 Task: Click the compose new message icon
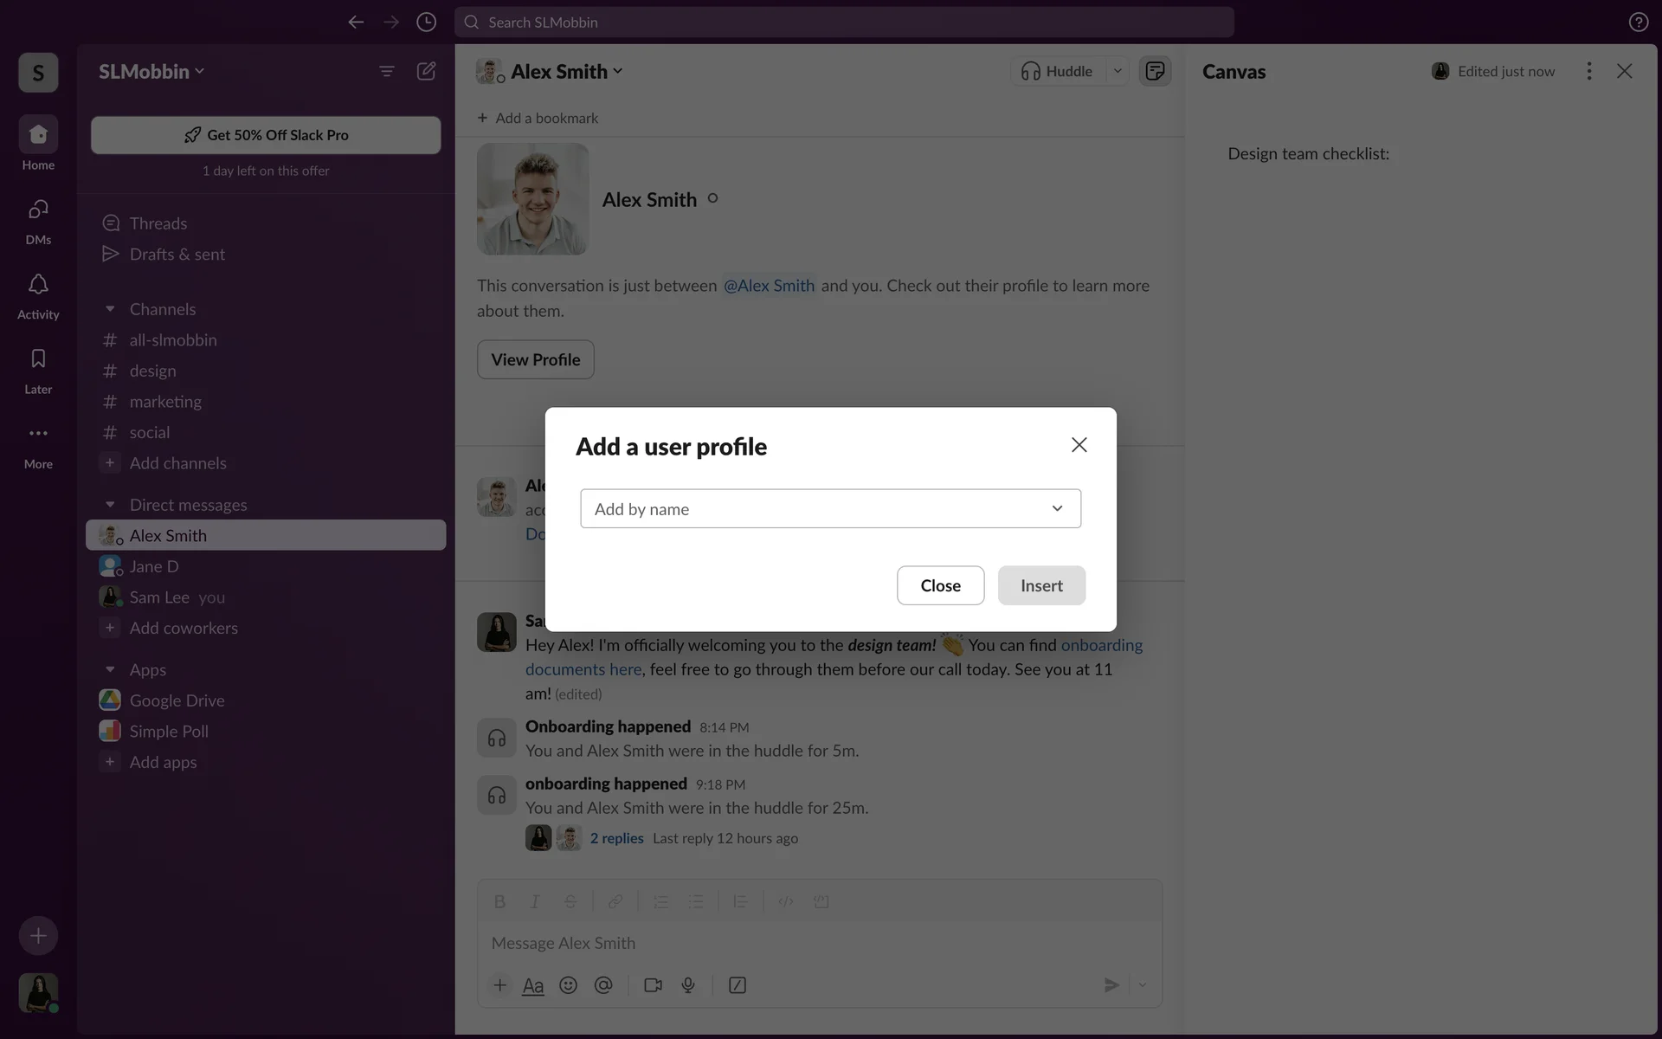click(426, 71)
